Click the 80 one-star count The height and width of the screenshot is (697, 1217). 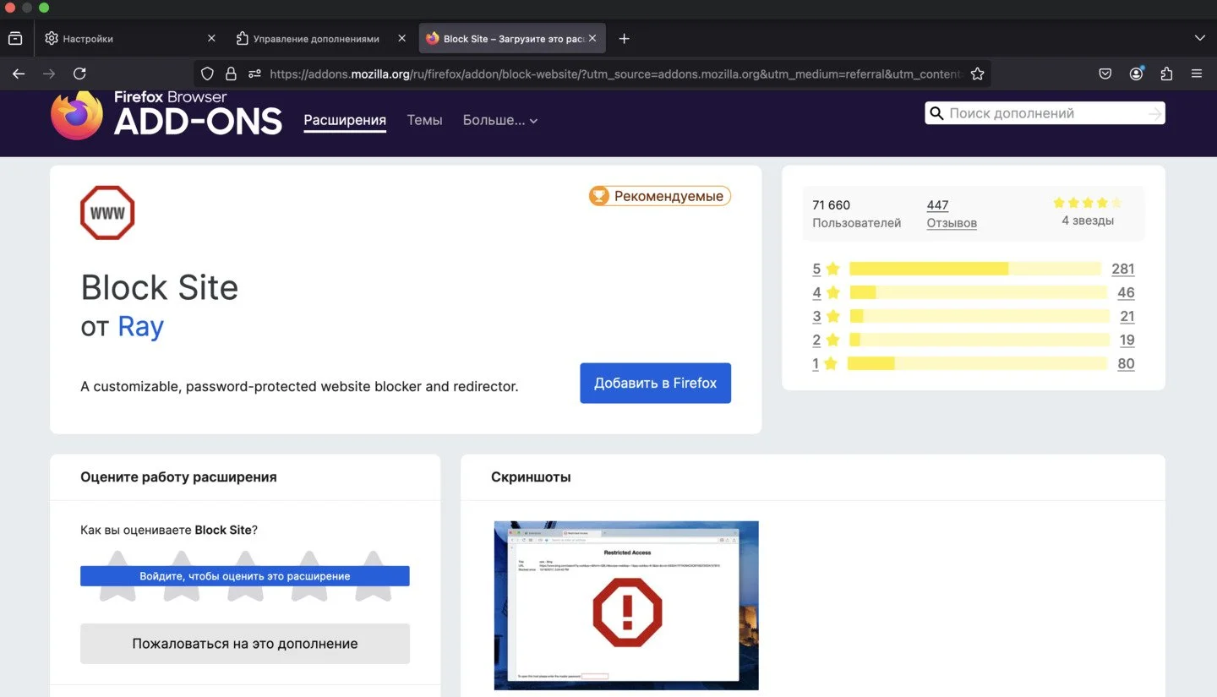click(1126, 363)
